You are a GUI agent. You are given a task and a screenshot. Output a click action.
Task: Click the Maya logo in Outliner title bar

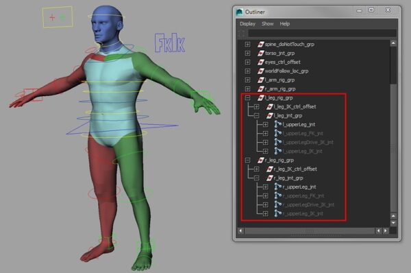click(239, 12)
